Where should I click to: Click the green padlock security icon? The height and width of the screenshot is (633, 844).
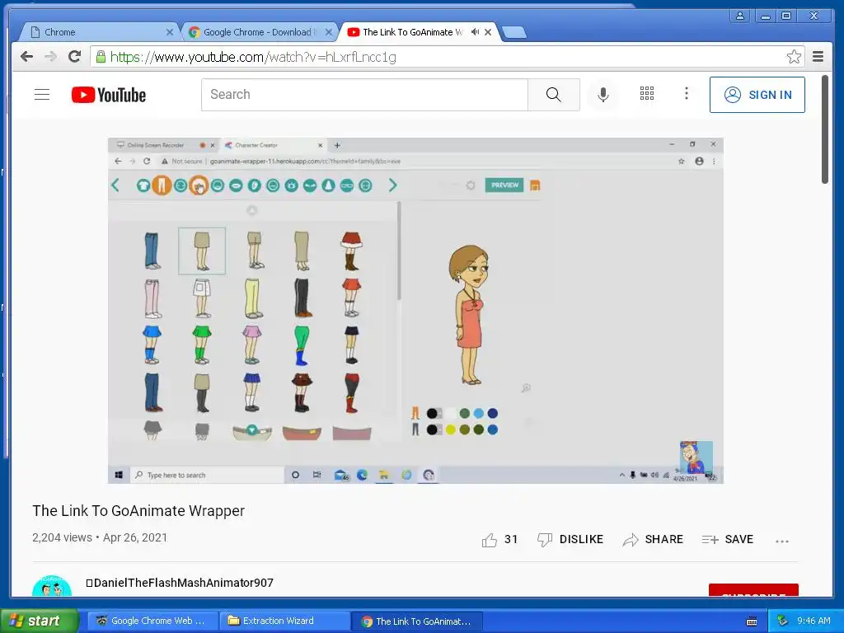click(101, 57)
